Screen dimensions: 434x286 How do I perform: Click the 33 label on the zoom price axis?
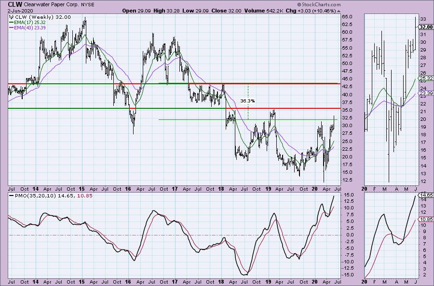pyautogui.click(x=423, y=19)
